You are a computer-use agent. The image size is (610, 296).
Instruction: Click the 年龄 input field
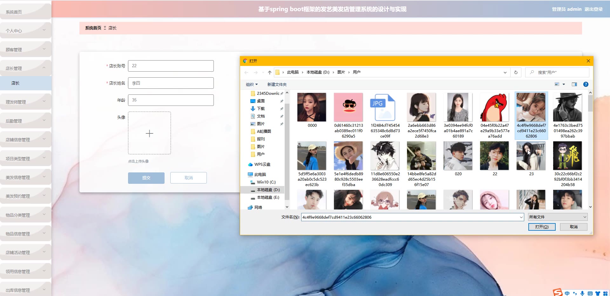(x=171, y=100)
